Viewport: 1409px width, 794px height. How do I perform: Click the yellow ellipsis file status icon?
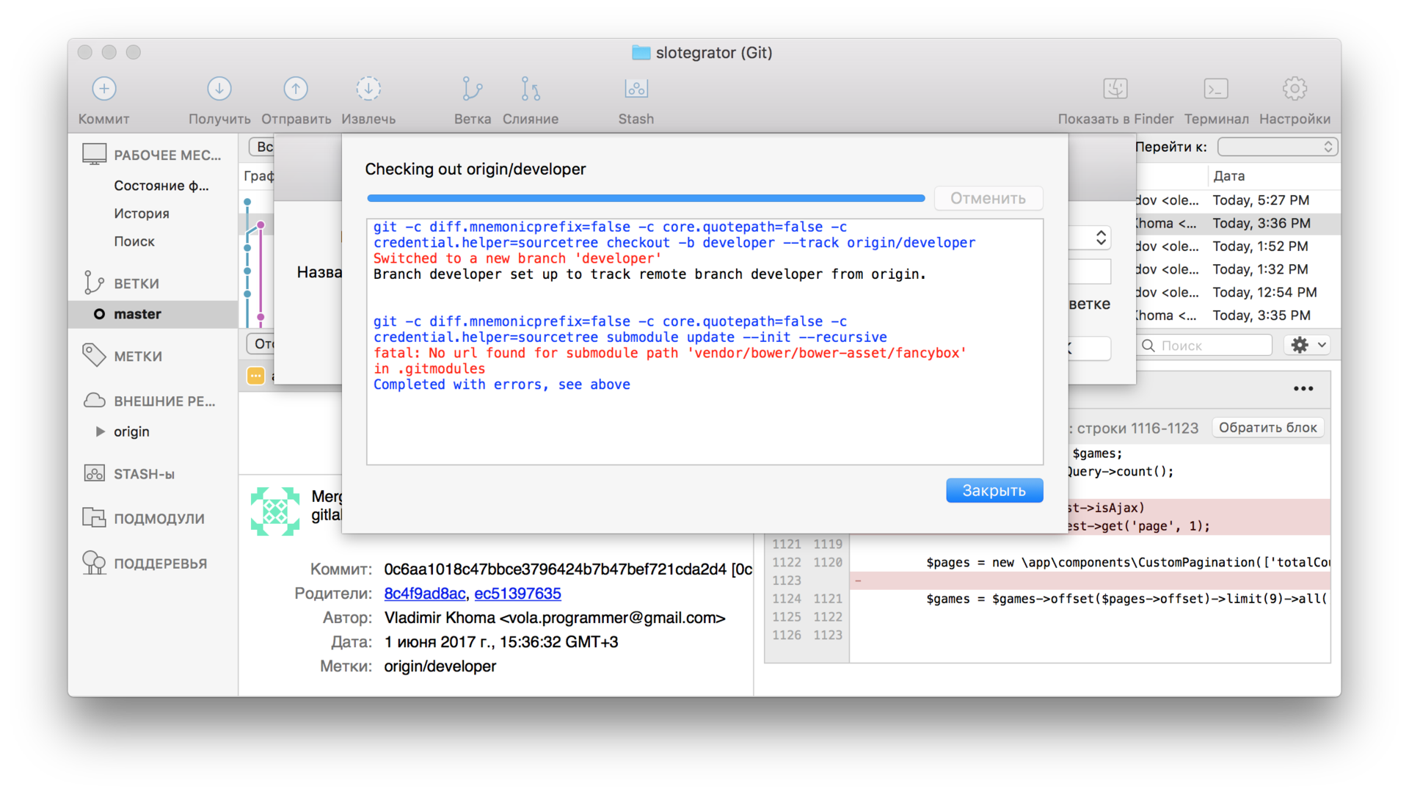255,376
